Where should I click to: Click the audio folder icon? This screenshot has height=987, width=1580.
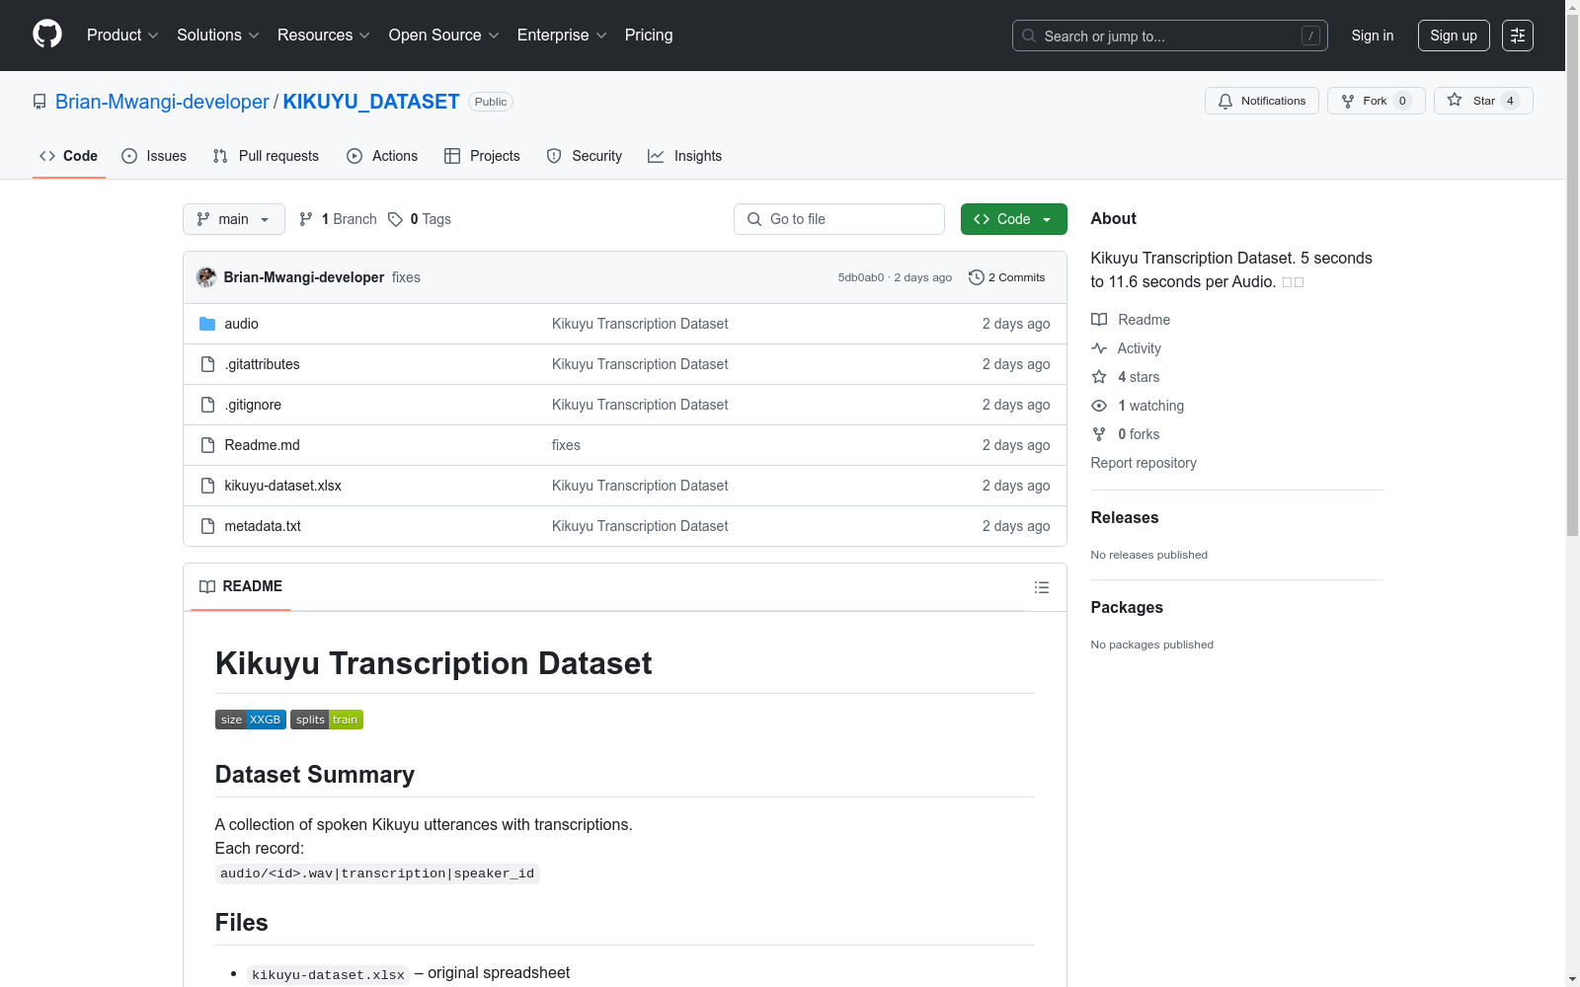(x=207, y=324)
